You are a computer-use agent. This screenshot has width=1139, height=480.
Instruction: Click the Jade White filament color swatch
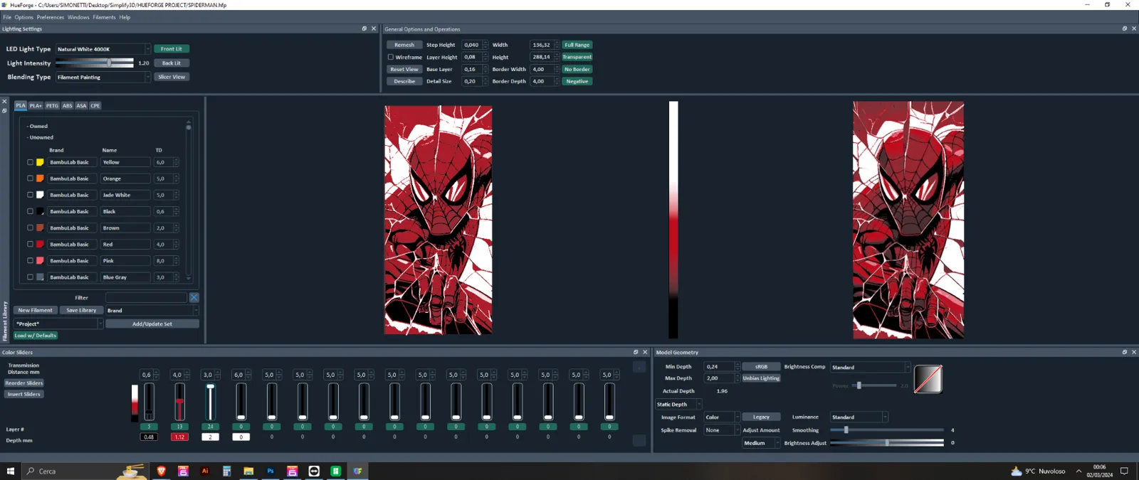pos(40,195)
